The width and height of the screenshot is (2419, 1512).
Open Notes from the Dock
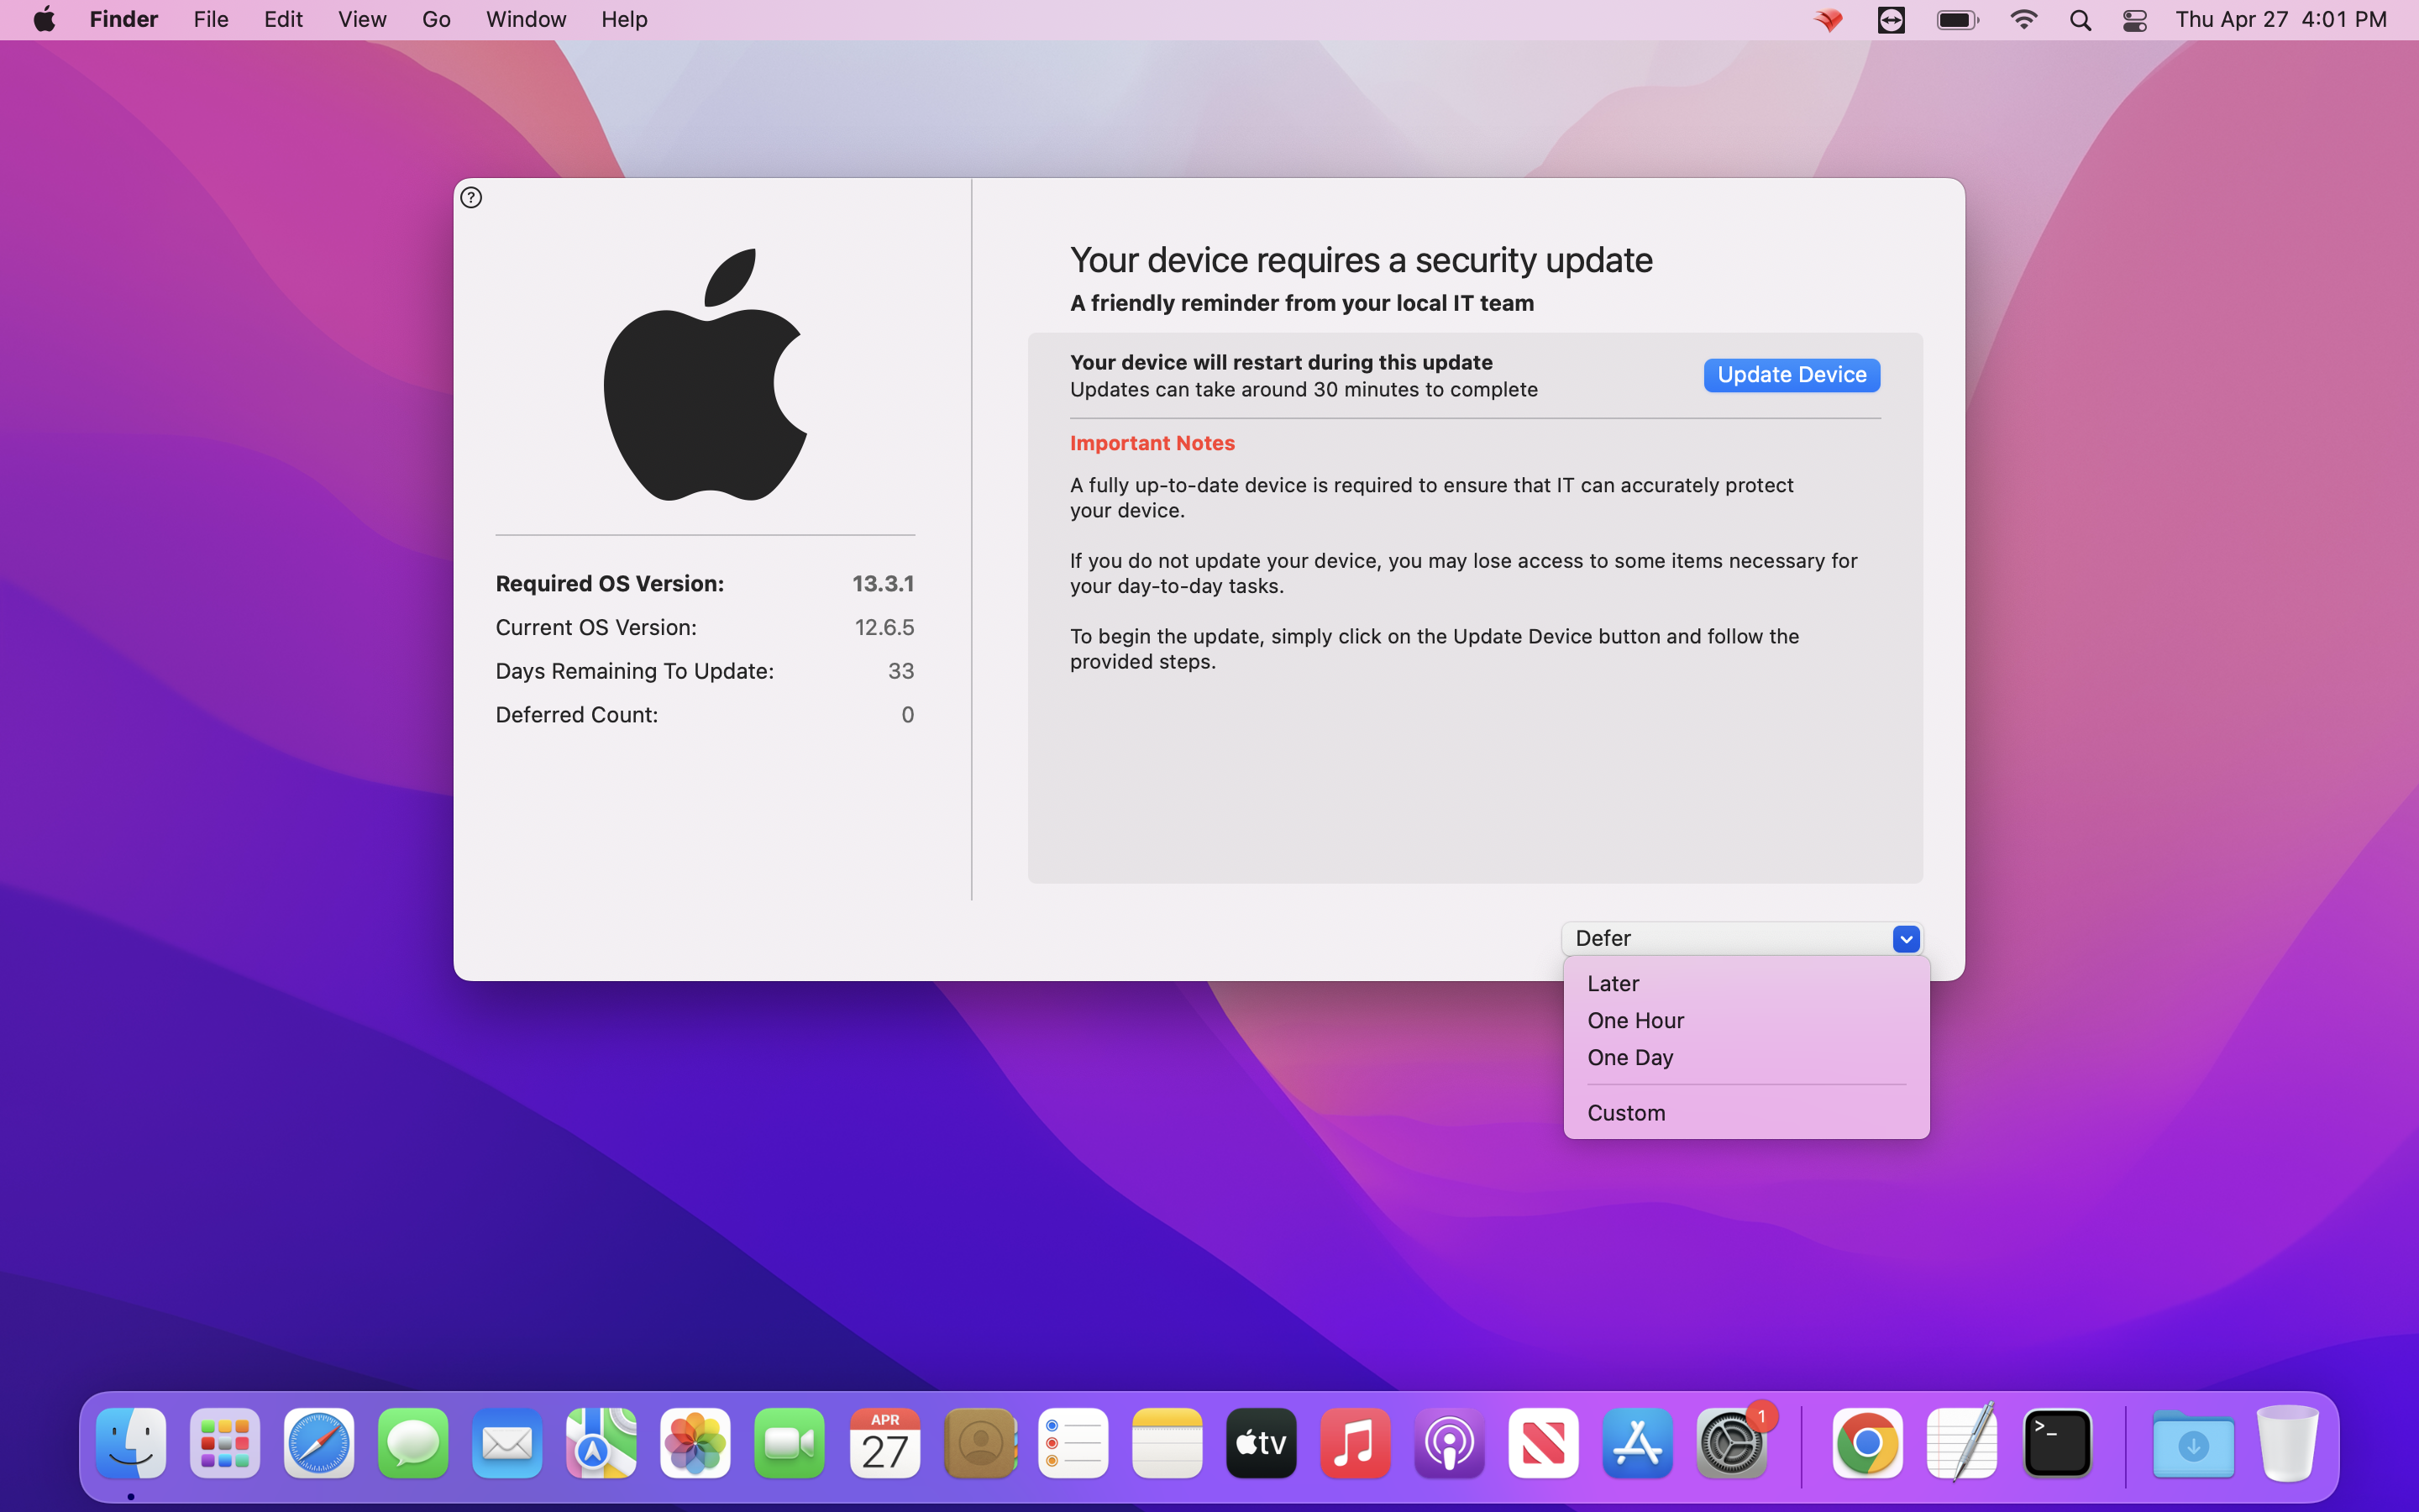click(1167, 1443)
